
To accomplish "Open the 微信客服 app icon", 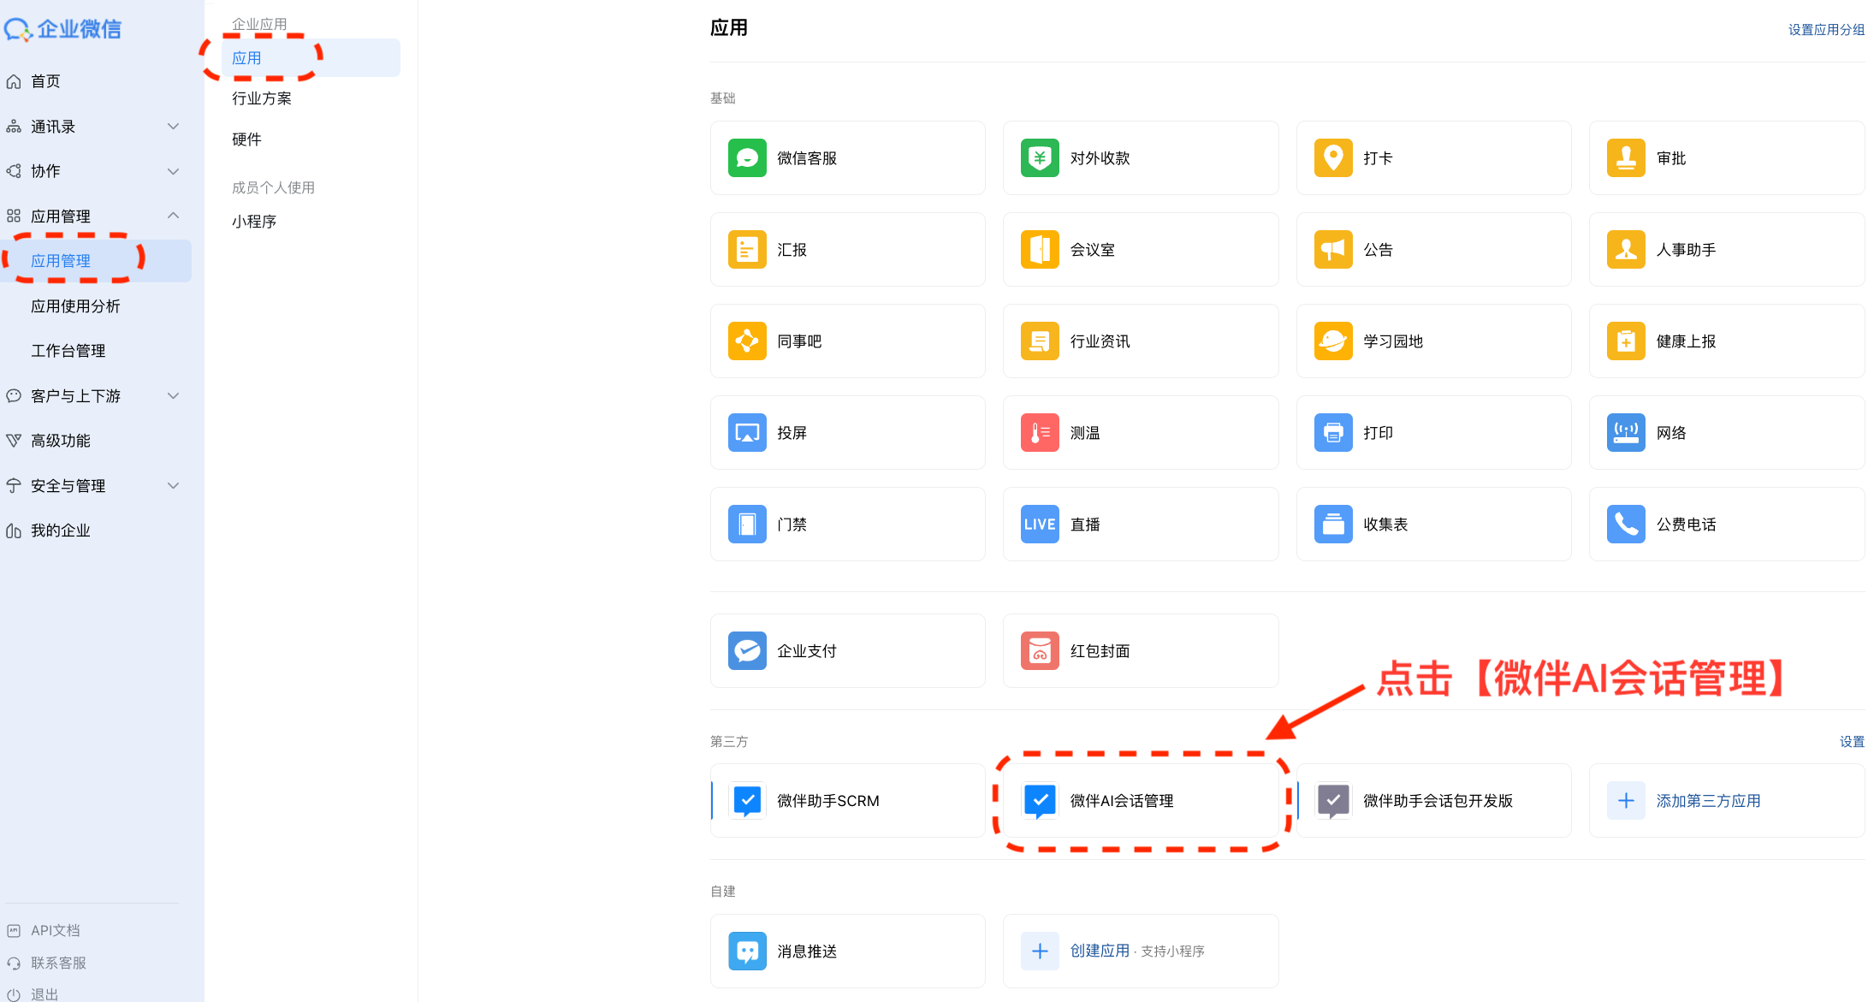I will coord(747,158).
